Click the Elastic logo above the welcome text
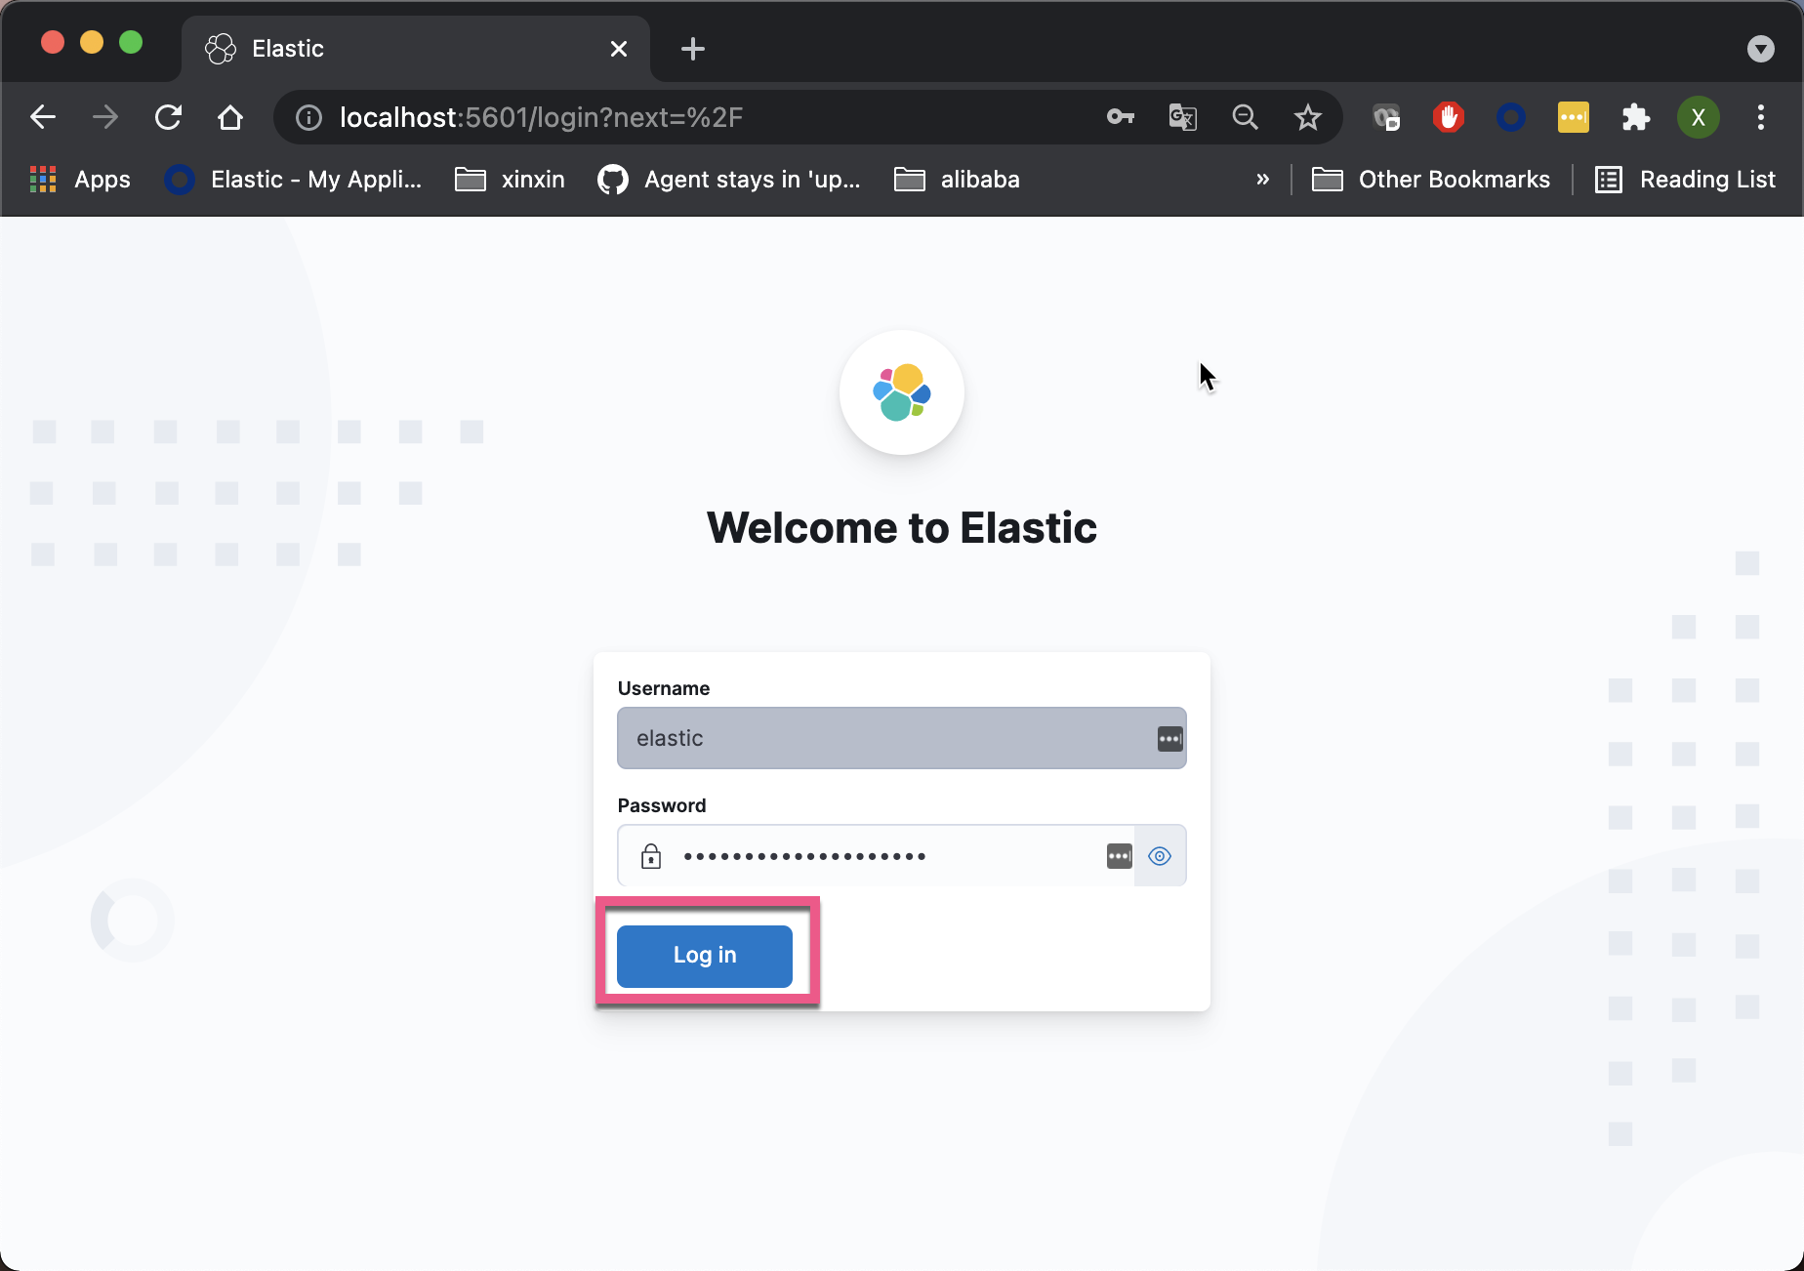Image resolution: width=1804 pixels, height=1271 pixels. click(x=901, y=392)
